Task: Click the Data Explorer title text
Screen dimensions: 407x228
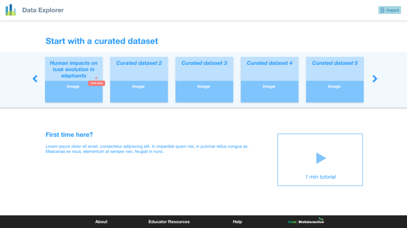Action: 43,10
